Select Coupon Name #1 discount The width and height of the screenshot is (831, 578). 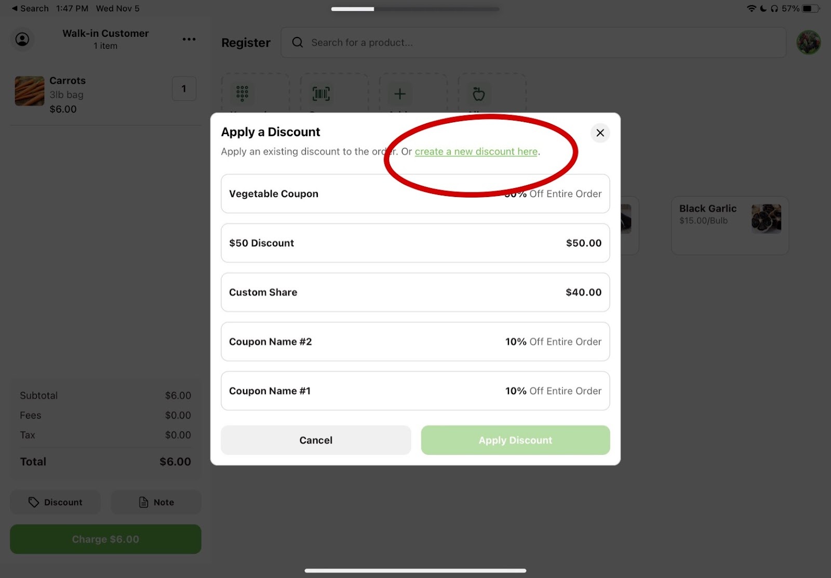pyautogui.click(x=415, y=391)
